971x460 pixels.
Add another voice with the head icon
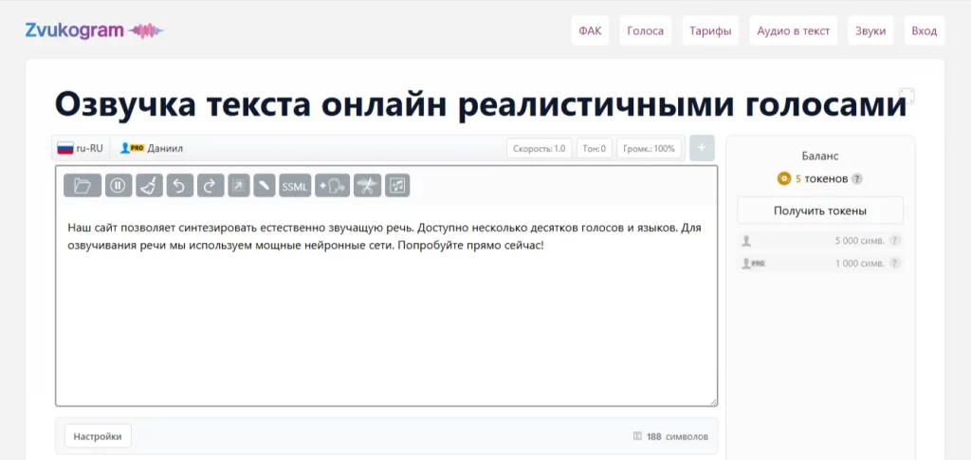pyautogui.click(x=333, y=185)
